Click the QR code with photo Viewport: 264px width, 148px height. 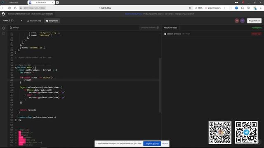coord(220,133)
